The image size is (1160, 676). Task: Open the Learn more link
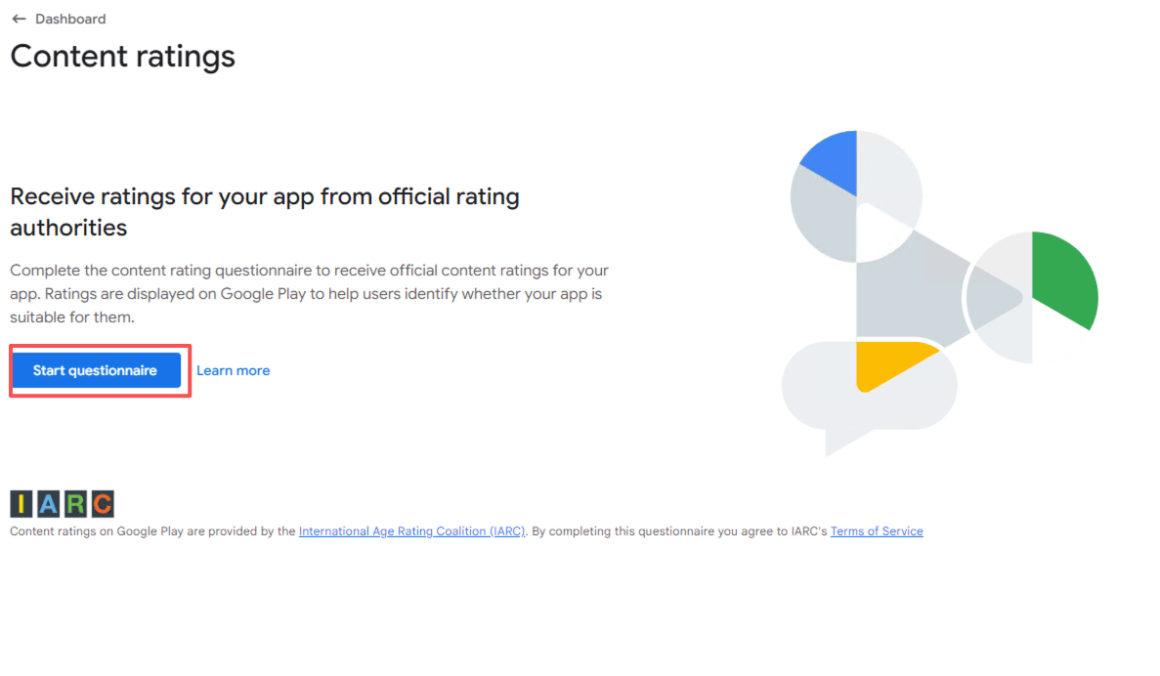point(233,371)
